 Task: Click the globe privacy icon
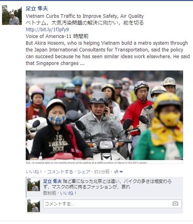116,172
